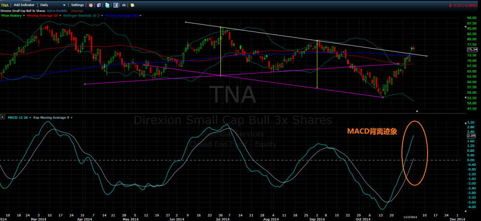The height and width of the screenshot is (221, 481).
Task: Select the Exp Moving Average 9 label
Action: [51, 118]
